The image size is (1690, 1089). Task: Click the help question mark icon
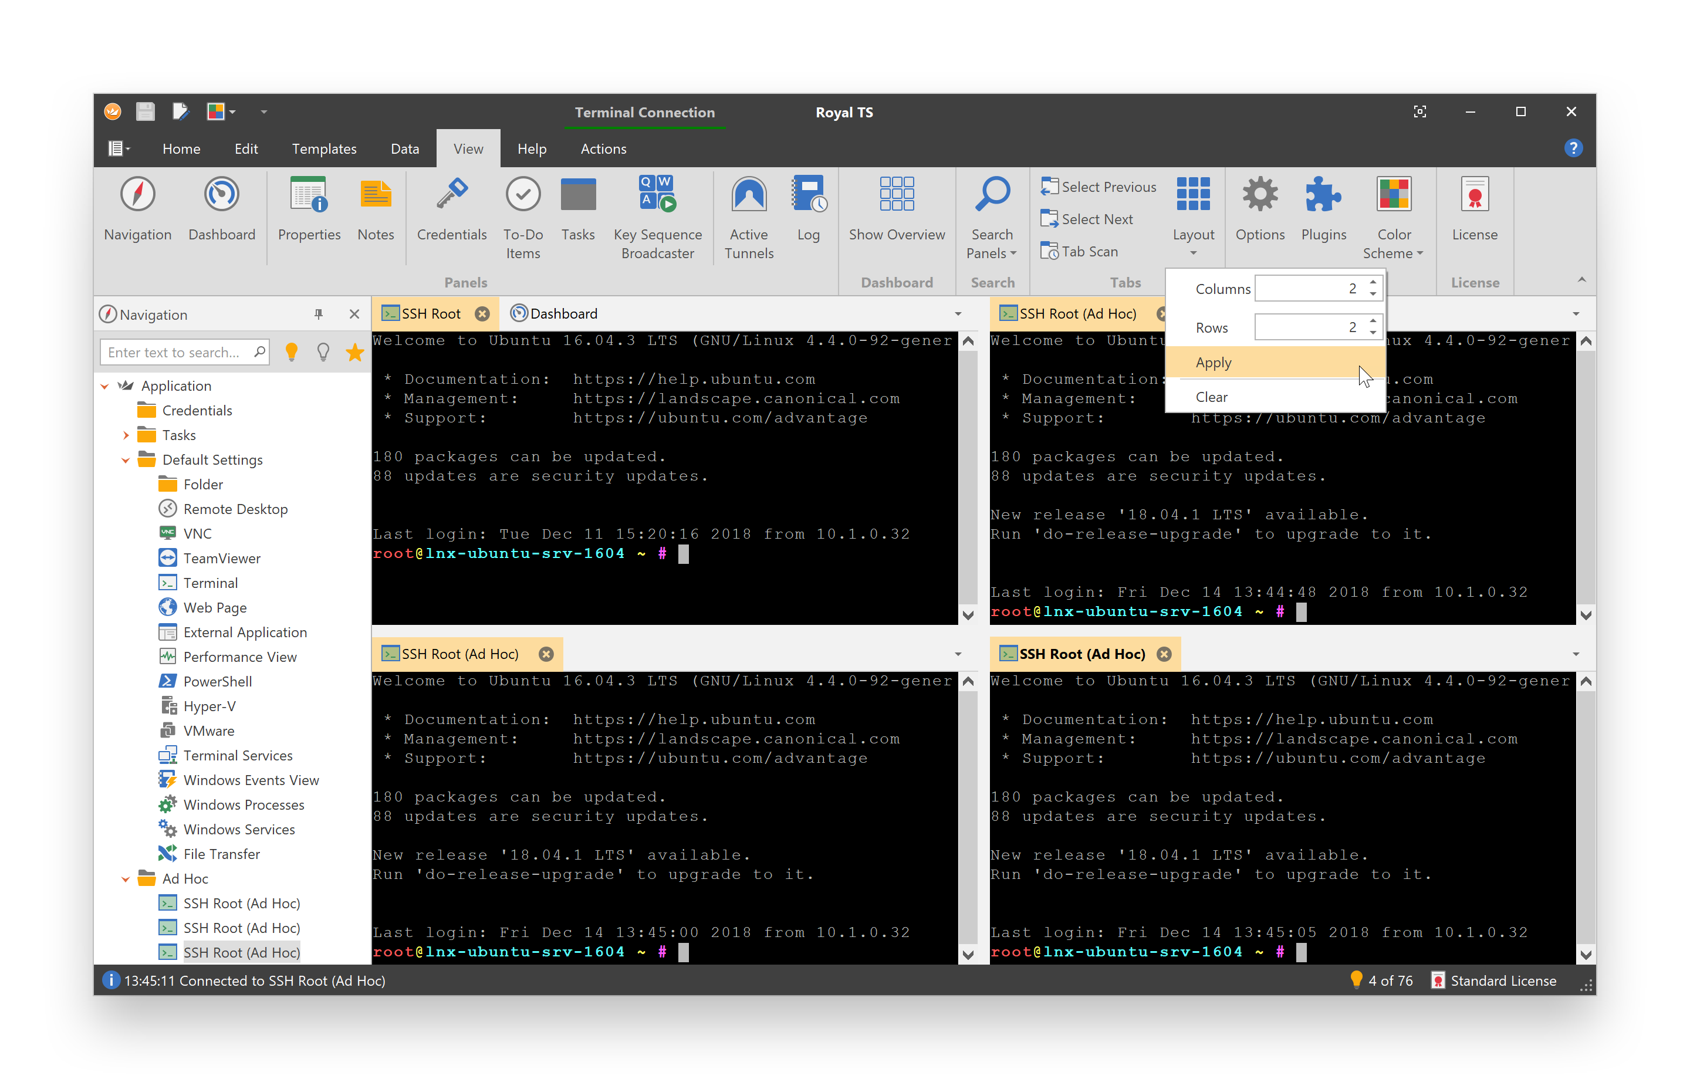[x=1573, y=148]
